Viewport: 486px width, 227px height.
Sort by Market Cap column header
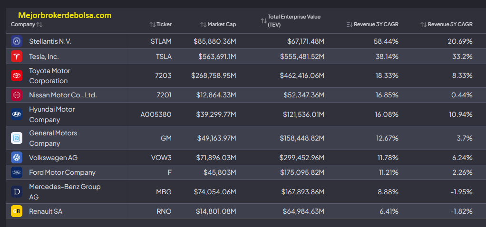pos(218,25)
